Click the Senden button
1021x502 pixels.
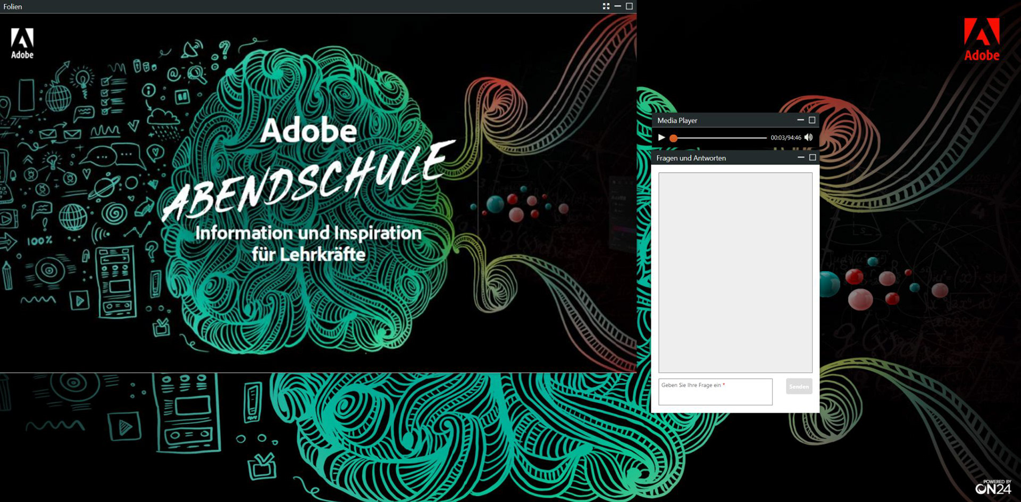click(x=799, y=387)
